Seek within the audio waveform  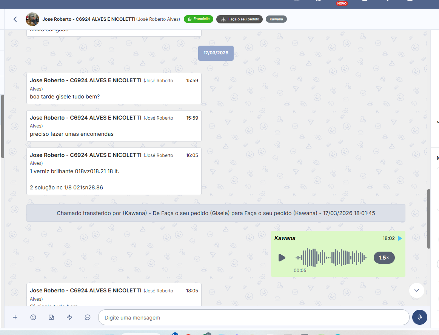point(331,258)
